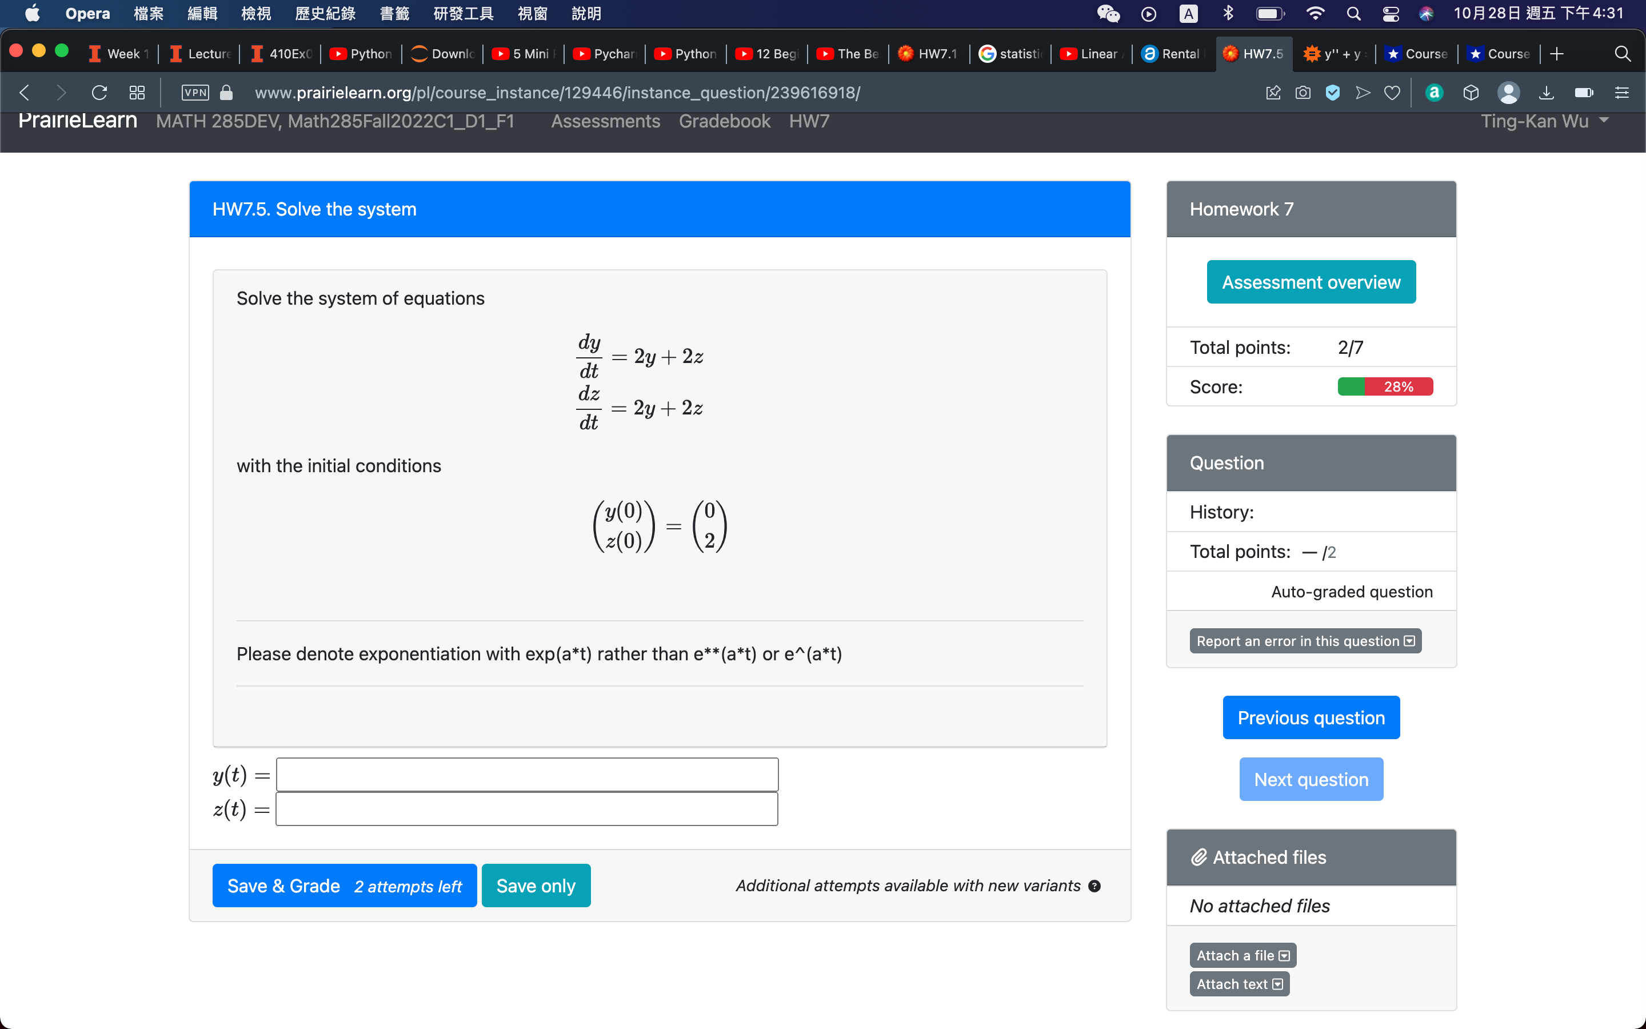1646x1029 pixels.
Task: Open macOS Control Center toggles
Action: click(1391, 14)
